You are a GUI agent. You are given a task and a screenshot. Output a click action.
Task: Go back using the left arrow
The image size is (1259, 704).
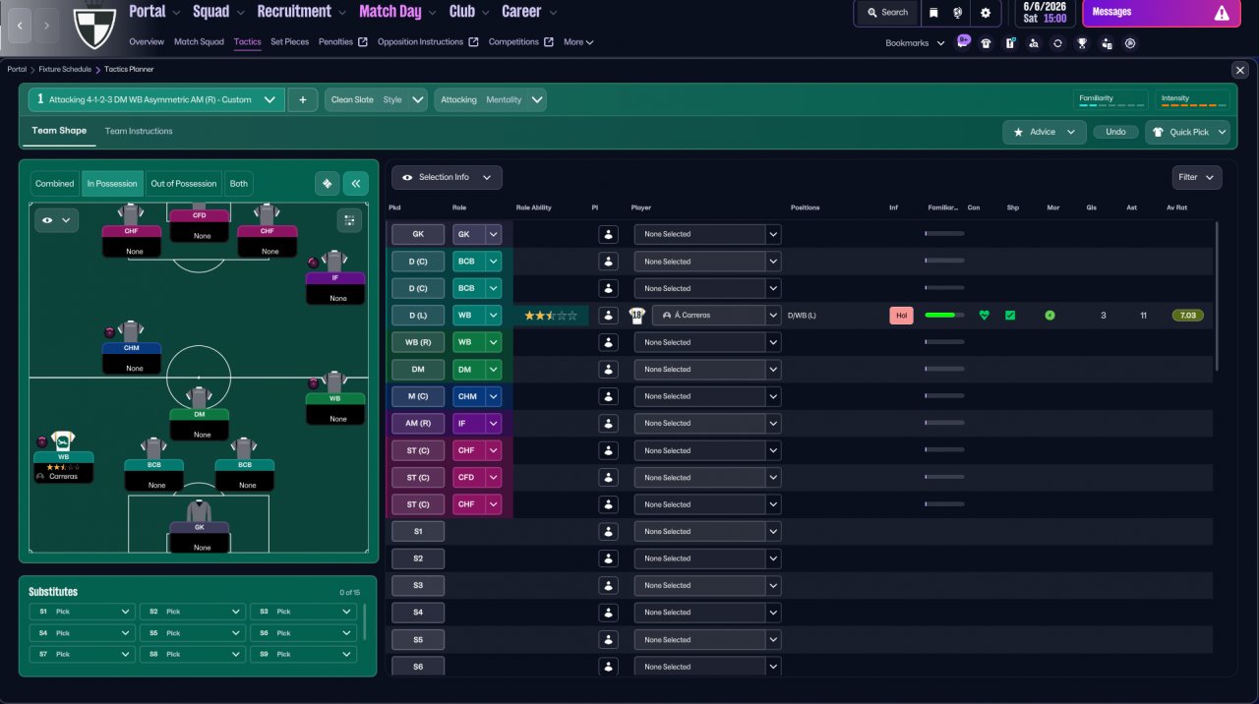(21, 25)
